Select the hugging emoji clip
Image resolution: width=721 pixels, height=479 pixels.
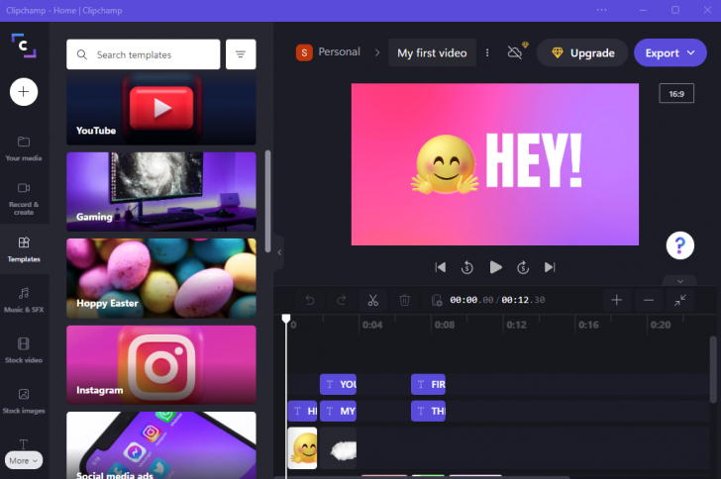pos(302,448)
